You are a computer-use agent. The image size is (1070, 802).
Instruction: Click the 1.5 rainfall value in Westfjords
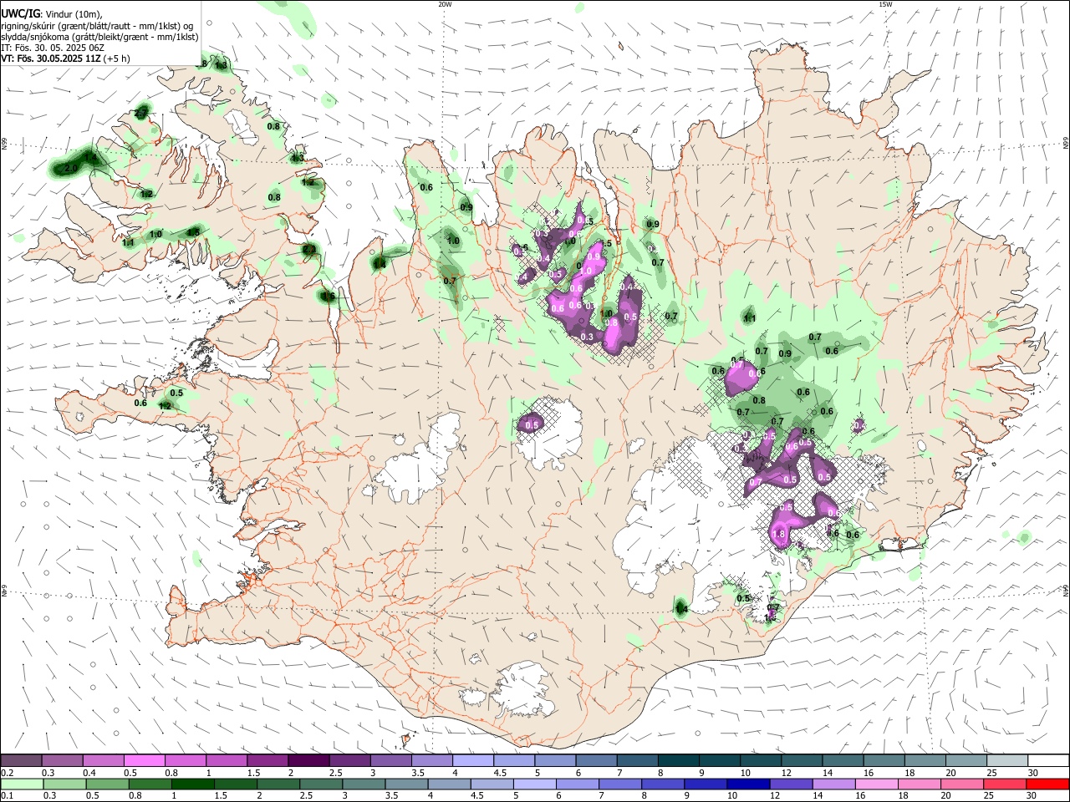(x=193, y=232)
